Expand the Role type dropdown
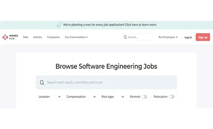 (113, 97)
